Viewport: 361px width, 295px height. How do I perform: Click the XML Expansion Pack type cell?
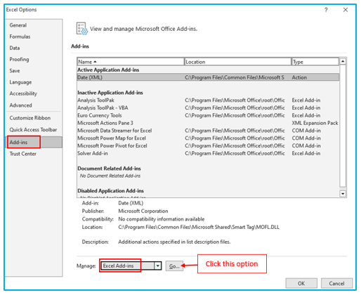coord(315,123)
